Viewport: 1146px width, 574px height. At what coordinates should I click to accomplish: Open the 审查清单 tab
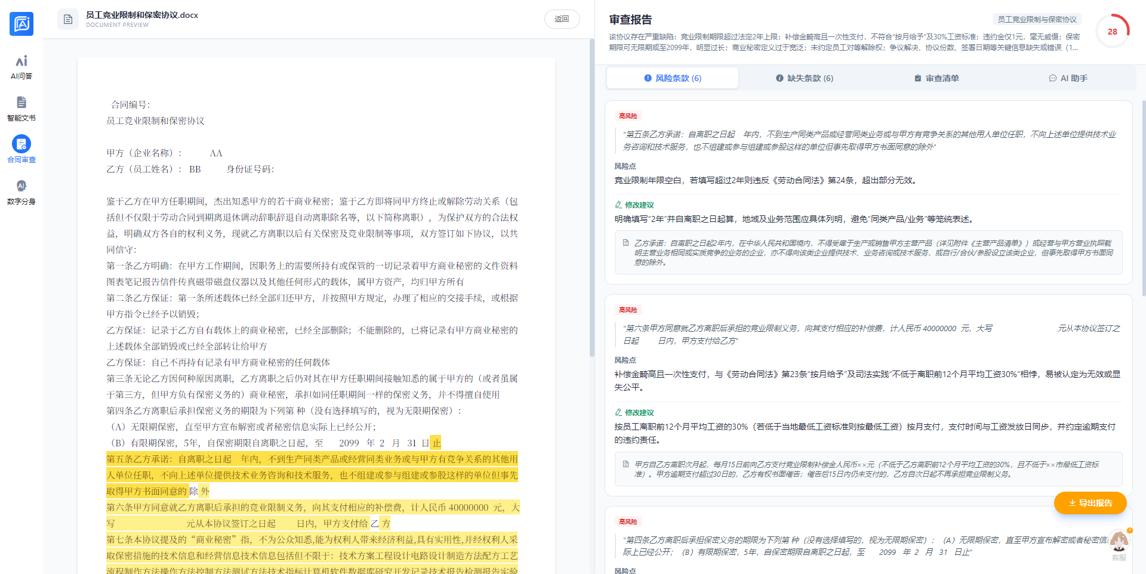pos(936,78)
